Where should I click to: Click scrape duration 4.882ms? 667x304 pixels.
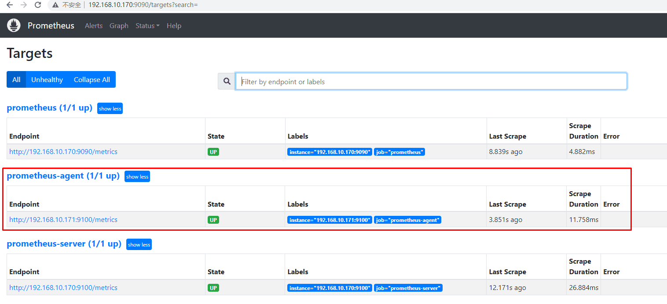pyautogui.click(x=582, y=152)
